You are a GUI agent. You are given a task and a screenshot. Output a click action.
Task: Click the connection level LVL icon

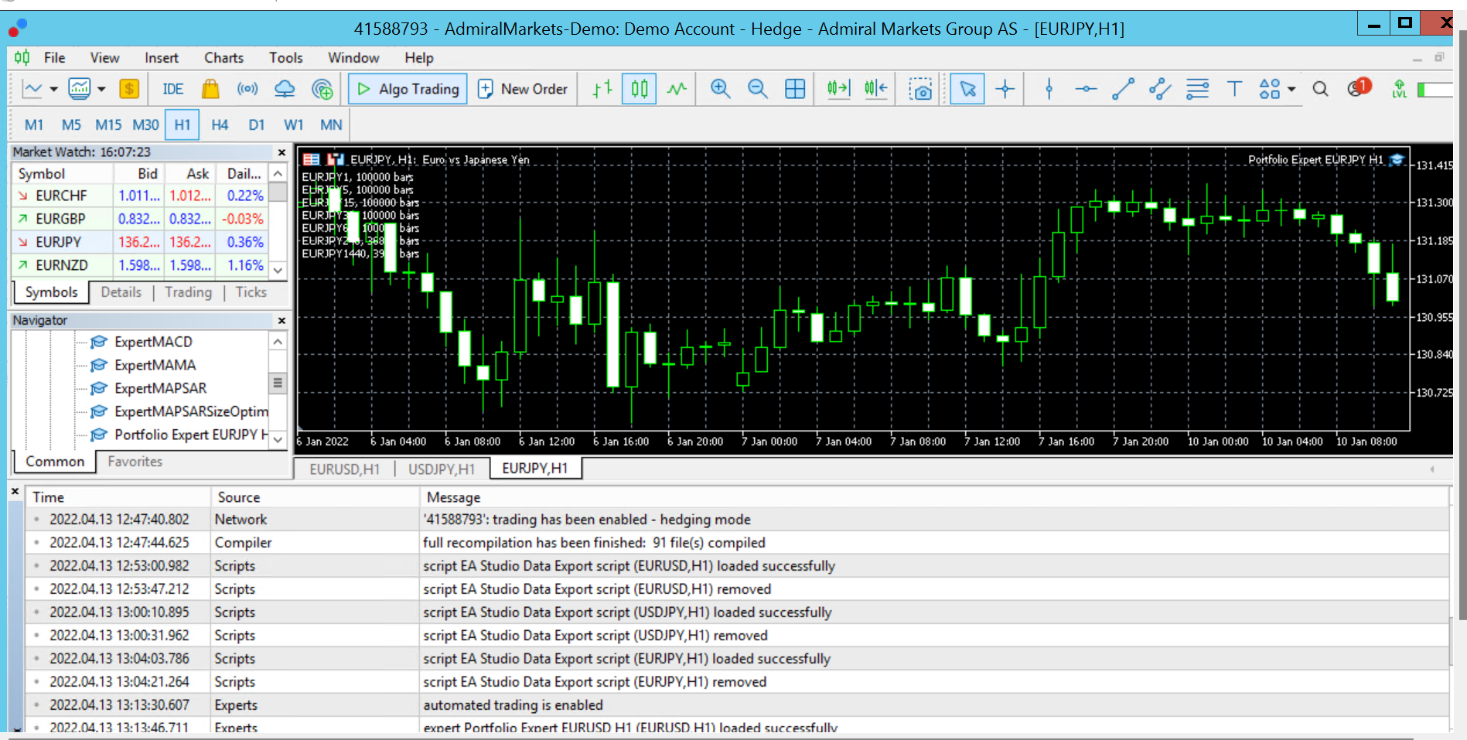pyautogui.click(x=1399, y=89)
